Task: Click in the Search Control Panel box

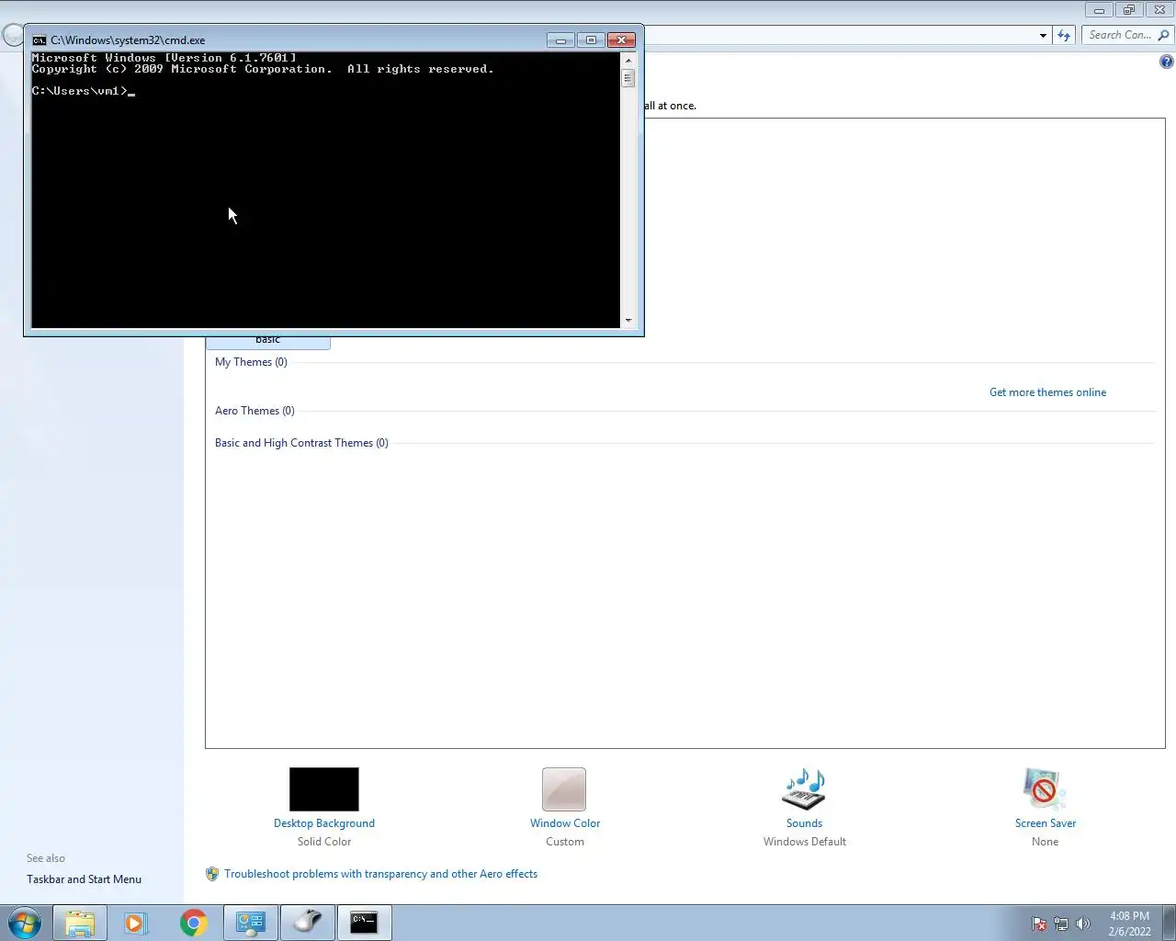Action: 1119,35
